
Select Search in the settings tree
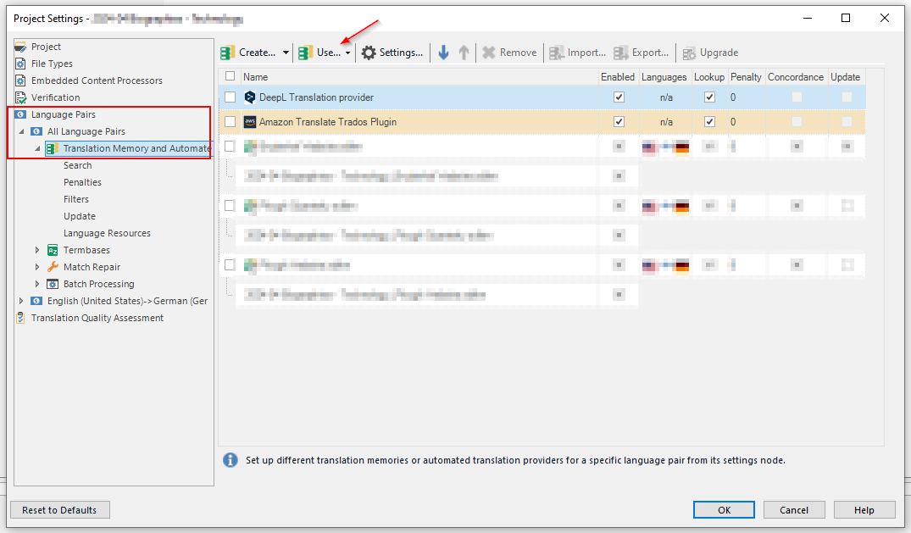pyautogui.click(x=78, y=165)
